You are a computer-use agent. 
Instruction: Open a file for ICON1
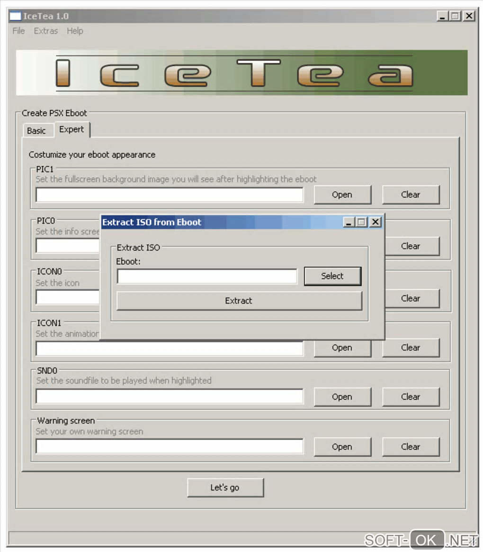[x=342, y=349]
